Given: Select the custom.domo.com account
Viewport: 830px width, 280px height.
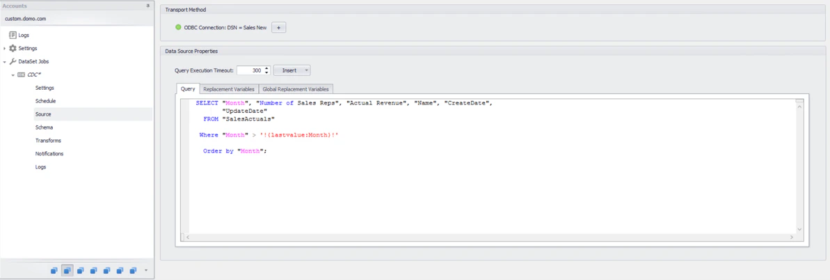Looking at the screenshot, I should pyautogui.click(x=26, y=19).
